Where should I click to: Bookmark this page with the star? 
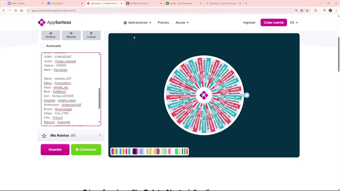pyautogui.click(x=307, y=10)
